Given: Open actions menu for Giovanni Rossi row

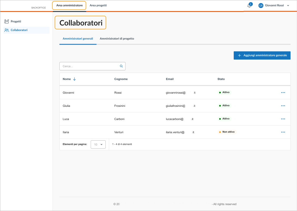Looking at the screenshot, I should click(x=283, y=93).
